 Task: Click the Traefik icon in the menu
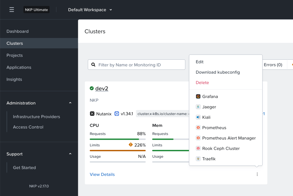tap(198, 159)
